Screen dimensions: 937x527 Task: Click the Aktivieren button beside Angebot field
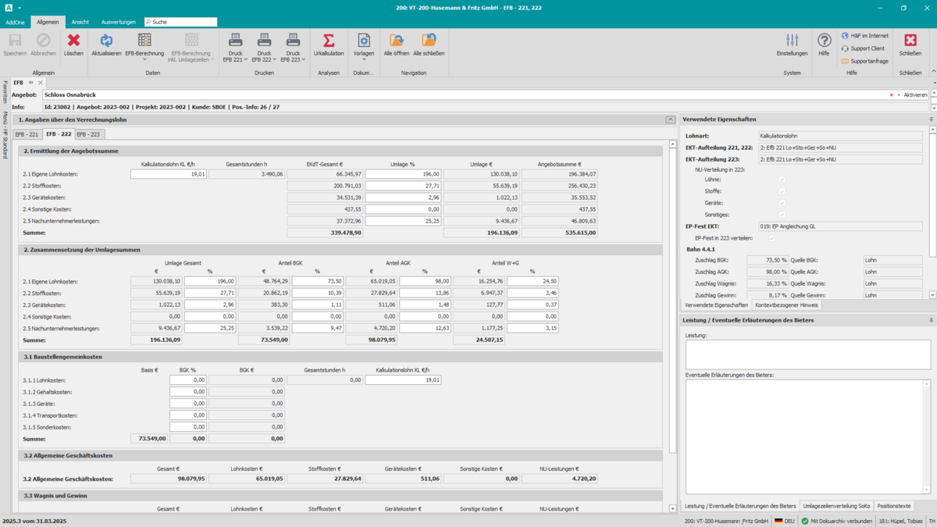(915, 94)
